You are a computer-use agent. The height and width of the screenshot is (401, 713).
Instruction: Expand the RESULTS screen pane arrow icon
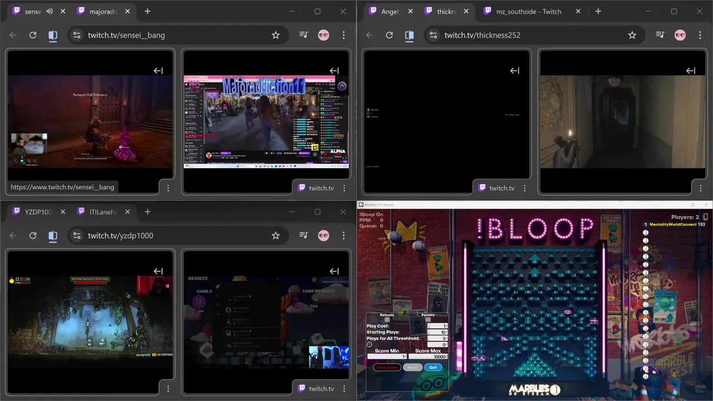[334, 271]
